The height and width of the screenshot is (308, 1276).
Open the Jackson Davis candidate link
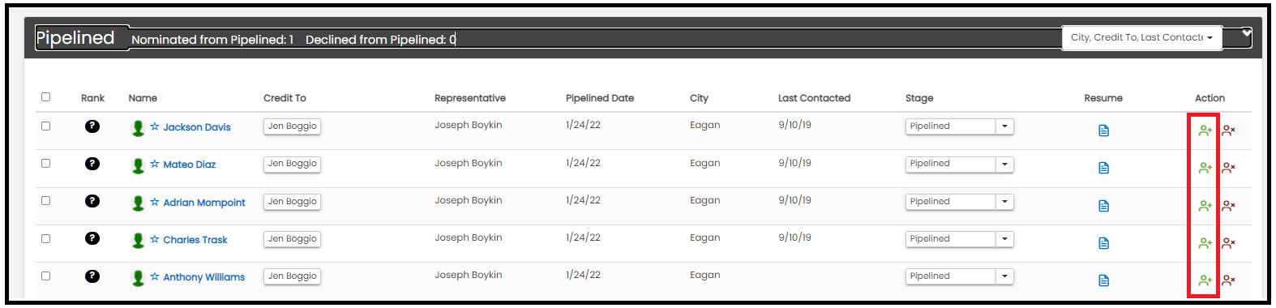pos(197,127)
